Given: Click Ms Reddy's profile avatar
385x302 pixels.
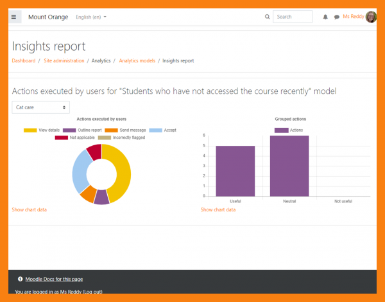Looking at the screenshot, I should (370, 17).
